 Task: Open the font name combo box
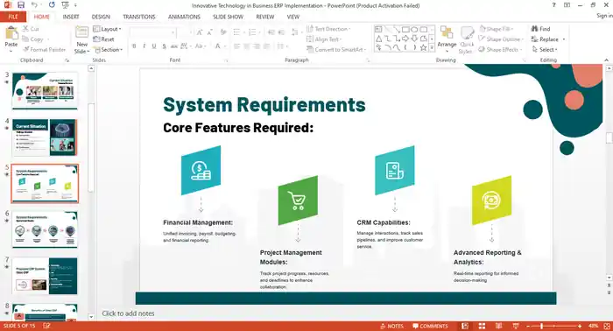(152, 32)
